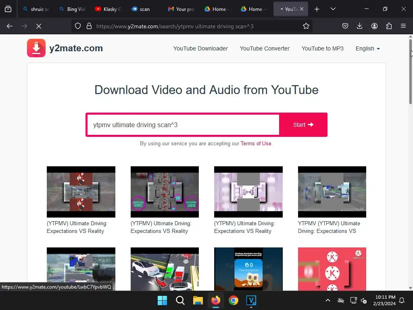
Task: Expand the list all tabs chevron
Action: click(x=333, y=9)
